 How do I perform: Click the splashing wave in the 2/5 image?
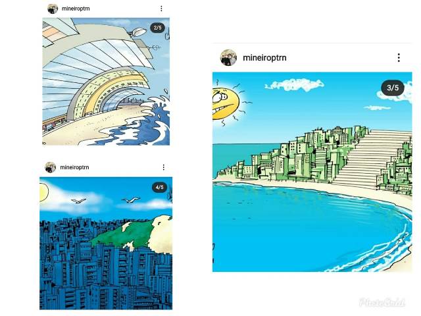coord(151,118)
